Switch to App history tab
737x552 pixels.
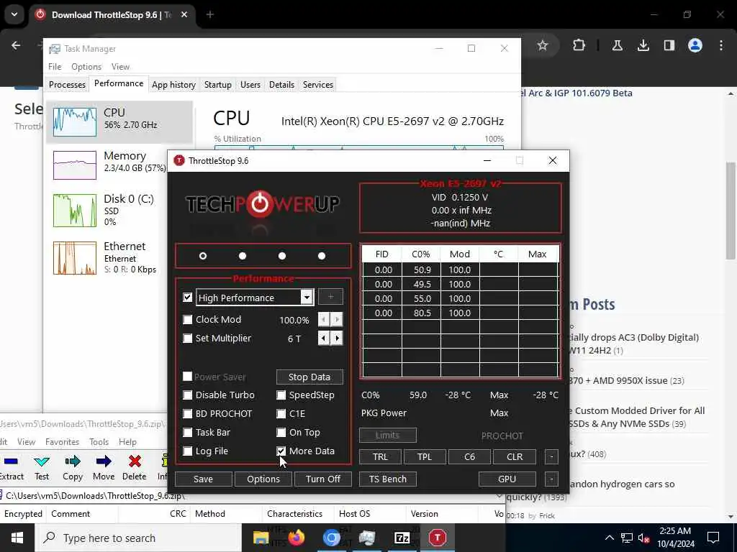click(x=173, y=85)
